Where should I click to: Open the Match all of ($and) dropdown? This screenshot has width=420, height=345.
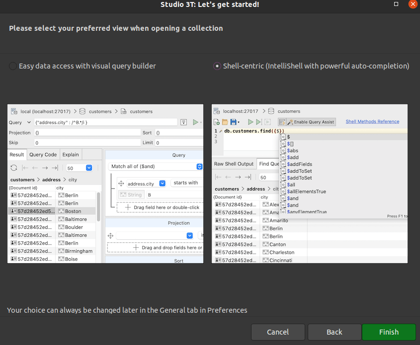click(x=199, y=166)
